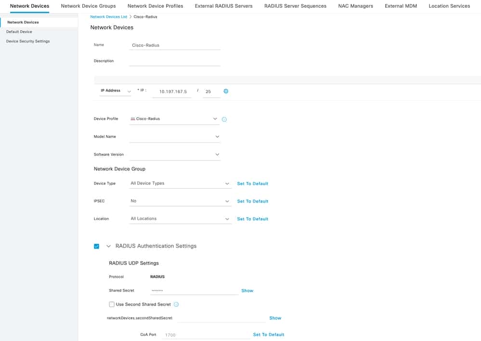Open the External MDM tab
This screenshot has width=481, height=341.
pos(401,6)
